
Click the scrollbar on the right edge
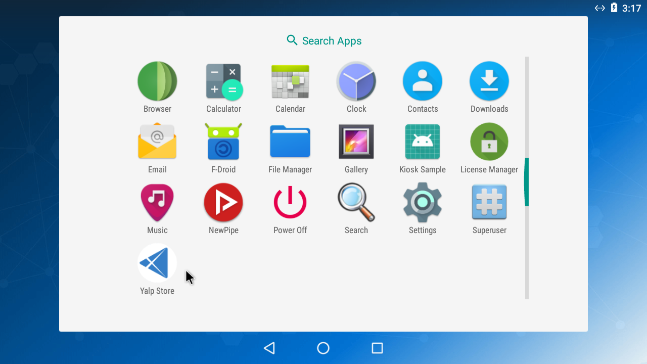527,182
